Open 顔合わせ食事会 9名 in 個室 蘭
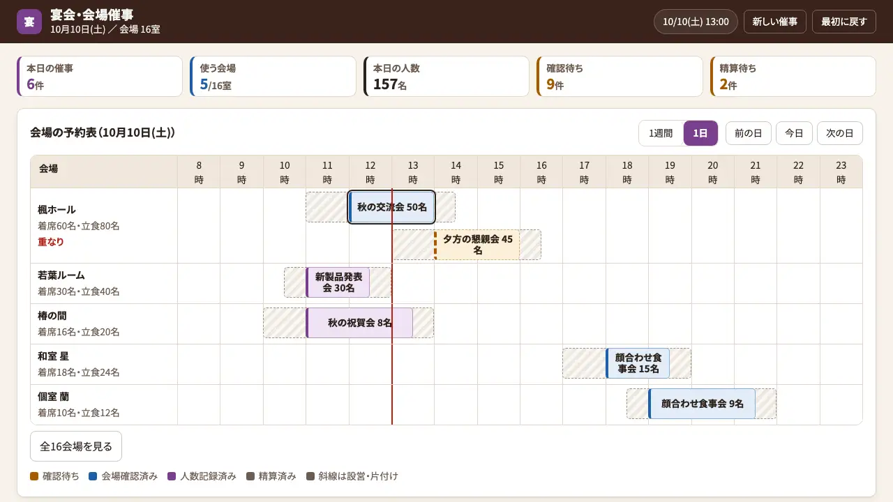 pos(702,404)
